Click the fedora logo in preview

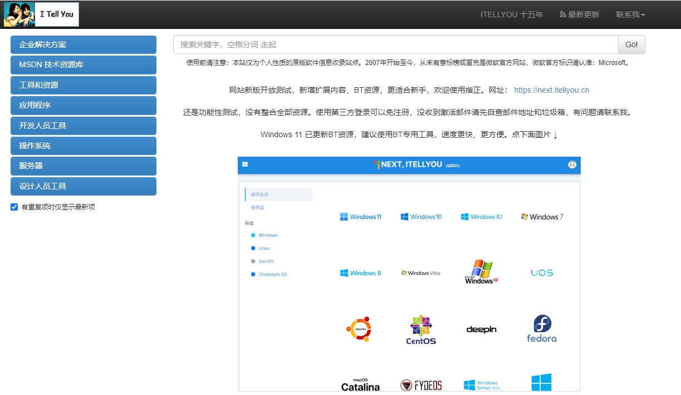point(542,328)
